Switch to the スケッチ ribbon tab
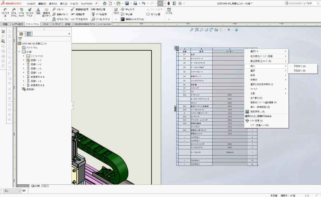321x197 pixels. click(45, 24)
